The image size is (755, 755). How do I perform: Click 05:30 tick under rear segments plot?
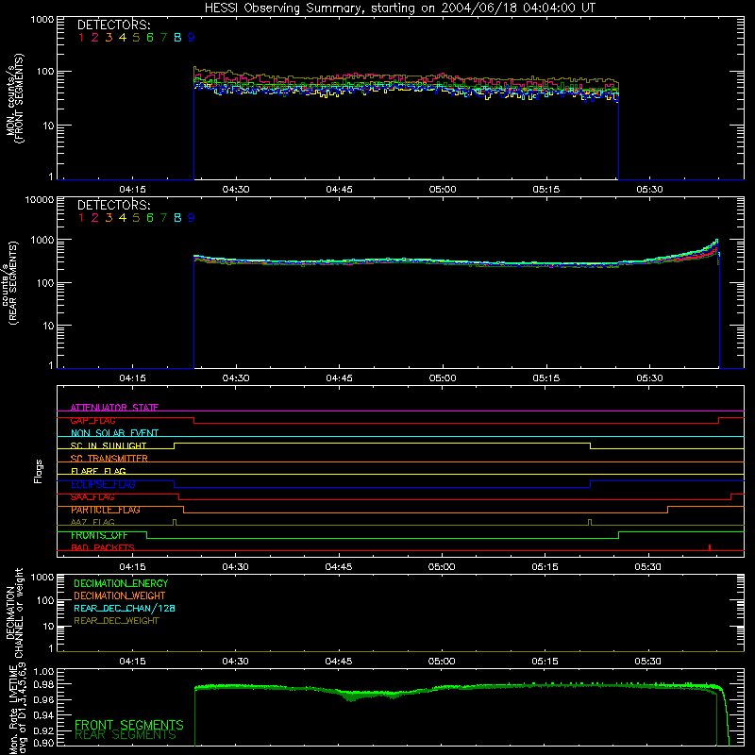coord(649,378)
